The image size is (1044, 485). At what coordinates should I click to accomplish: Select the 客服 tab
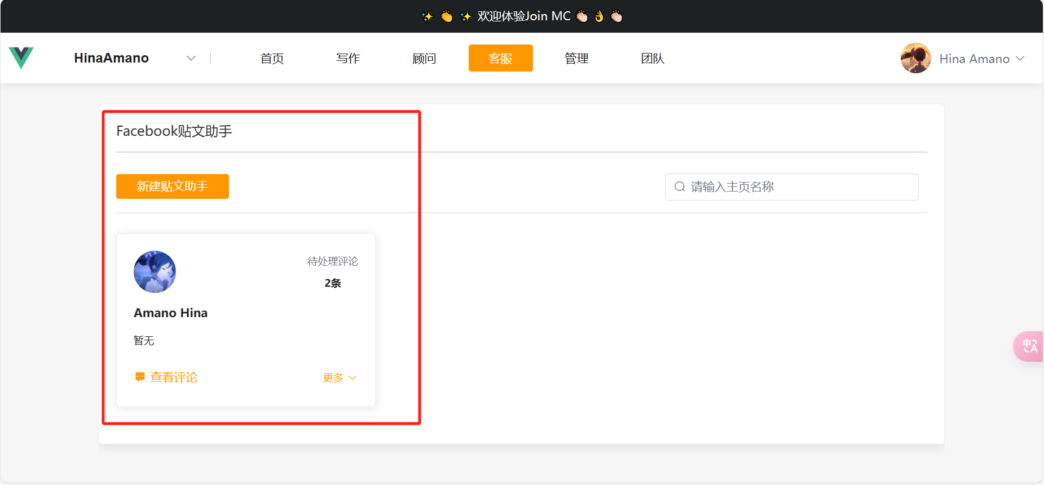pos(500,59)
